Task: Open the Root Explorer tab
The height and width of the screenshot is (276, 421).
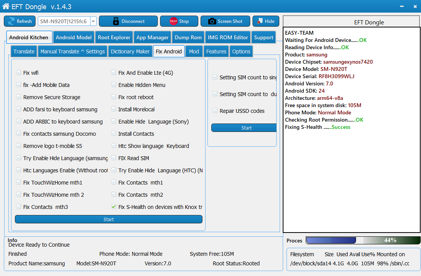Action: pyautogui.click(x=114, y=37)
